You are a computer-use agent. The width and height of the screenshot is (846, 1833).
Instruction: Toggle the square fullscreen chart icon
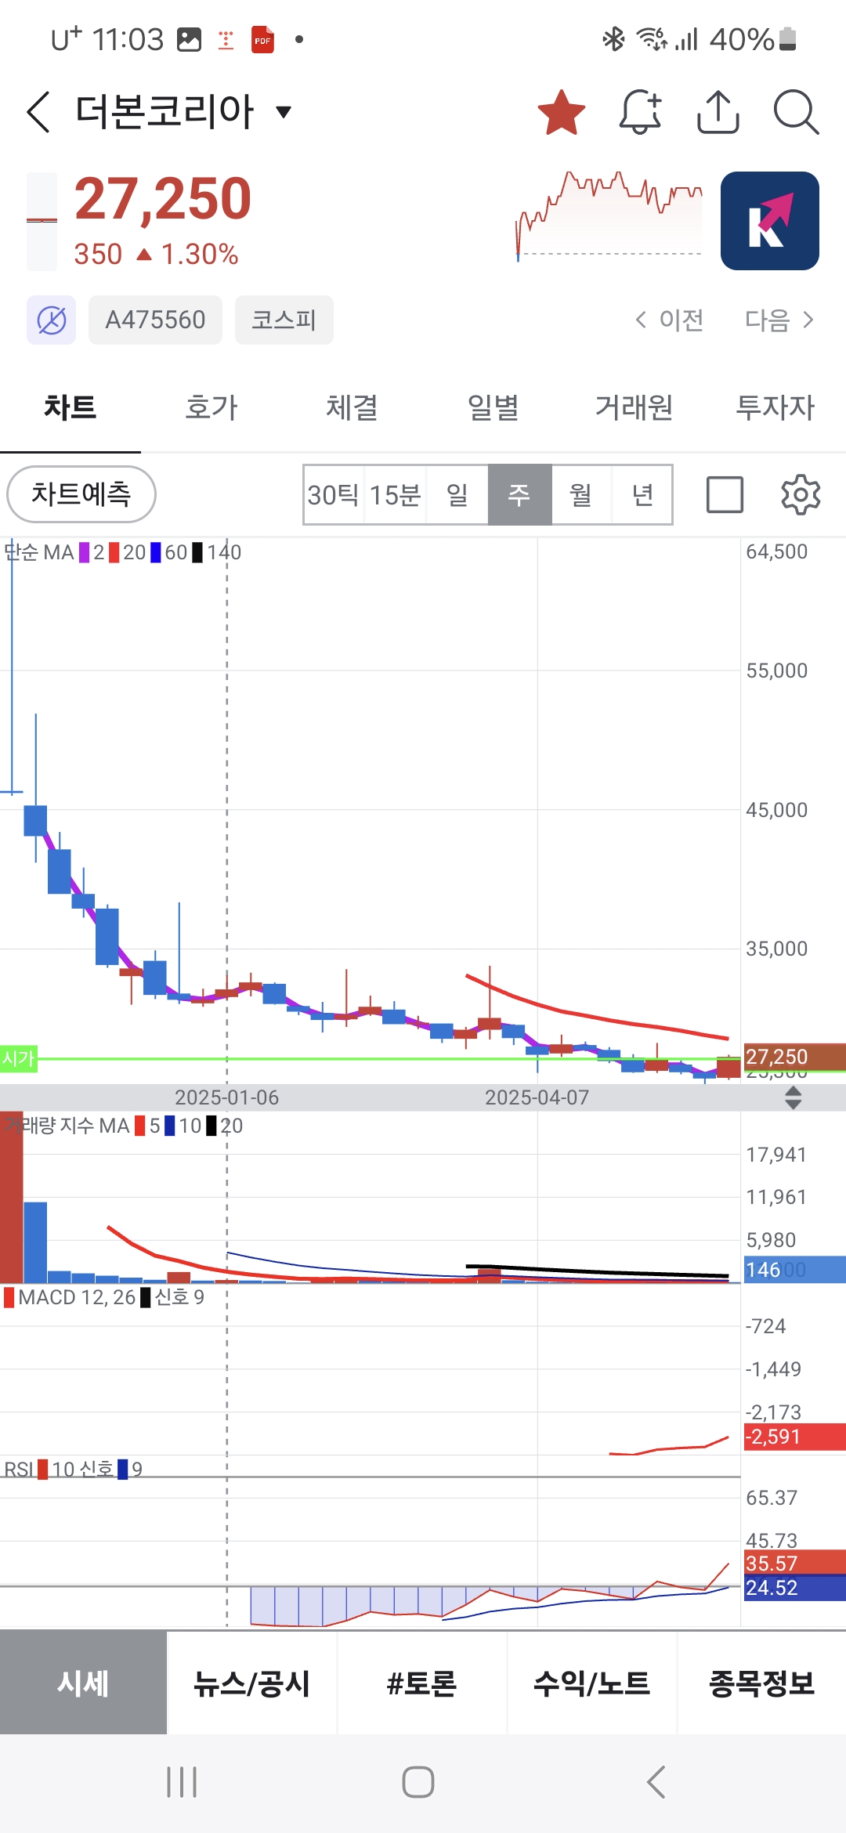[725, 495]
